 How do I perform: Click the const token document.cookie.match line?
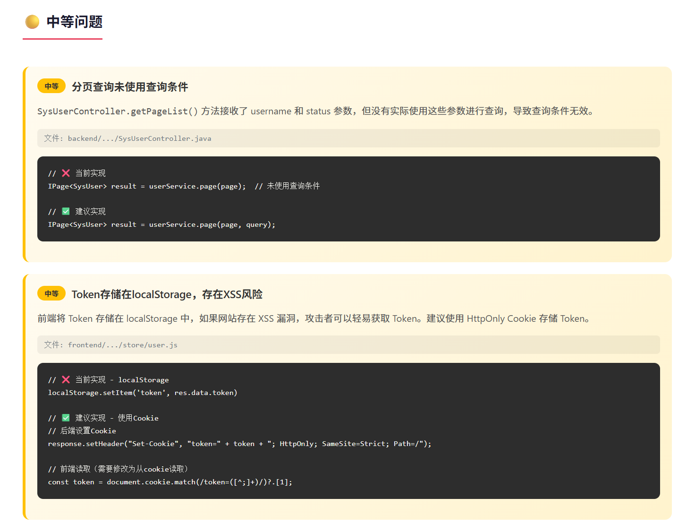coord(170,482)
